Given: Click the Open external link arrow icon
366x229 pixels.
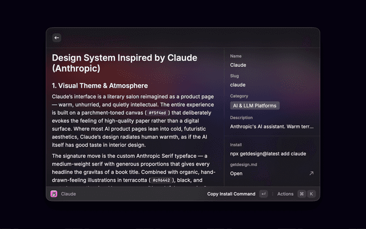Looking at the screenshot, I should point(311,173).
